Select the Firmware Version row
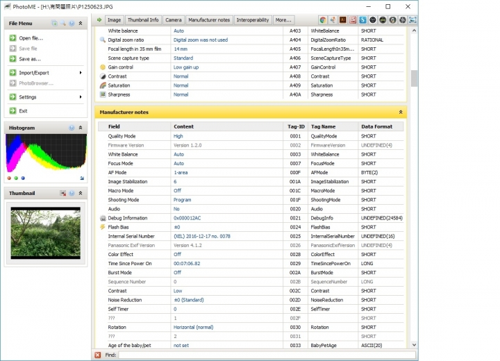500x361 pixels. pos(251,145)
